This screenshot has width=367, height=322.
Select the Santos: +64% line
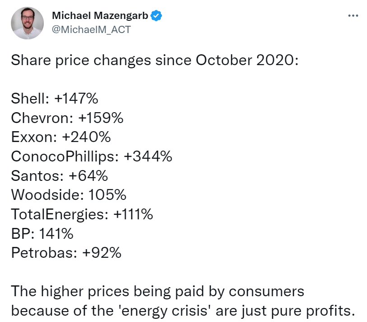tap(60, 175)
